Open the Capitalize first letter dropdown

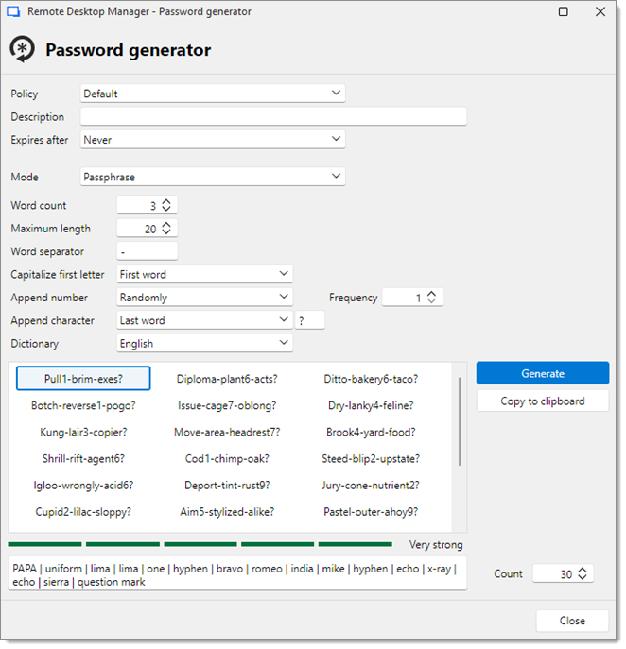[x=204, y=274]
